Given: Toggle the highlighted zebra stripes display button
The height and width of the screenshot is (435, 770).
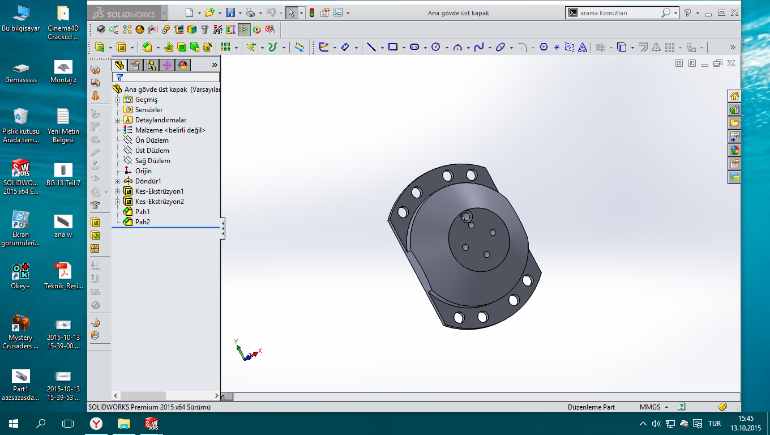Looking at the screenshot, I should pos(244,29).
